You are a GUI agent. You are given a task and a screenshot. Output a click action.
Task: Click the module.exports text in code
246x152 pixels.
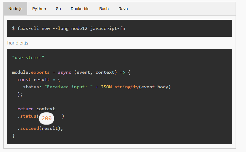coord(30,72)
